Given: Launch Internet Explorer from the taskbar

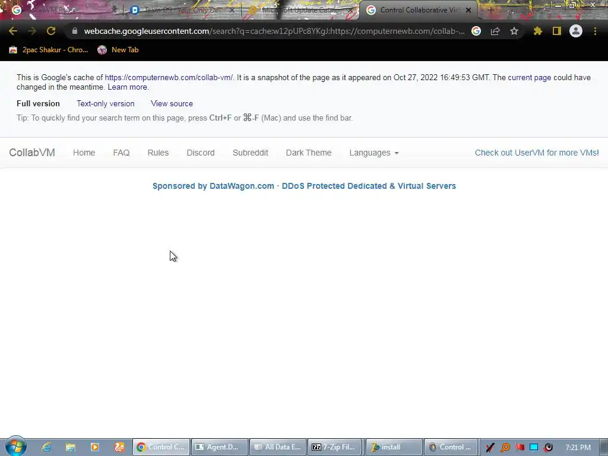Looking at the screenshot, I should (x=46, y=447).
